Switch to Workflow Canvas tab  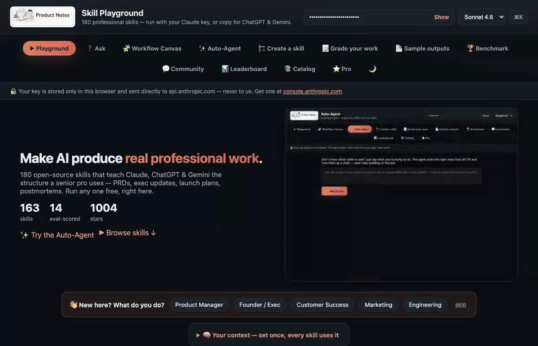pos(152,48)
